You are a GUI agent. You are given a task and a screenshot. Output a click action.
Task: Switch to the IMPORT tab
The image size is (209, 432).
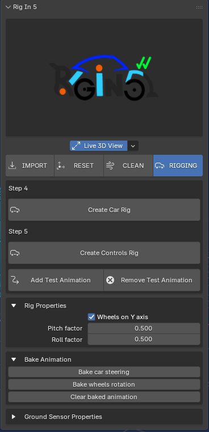pos(30,166)
